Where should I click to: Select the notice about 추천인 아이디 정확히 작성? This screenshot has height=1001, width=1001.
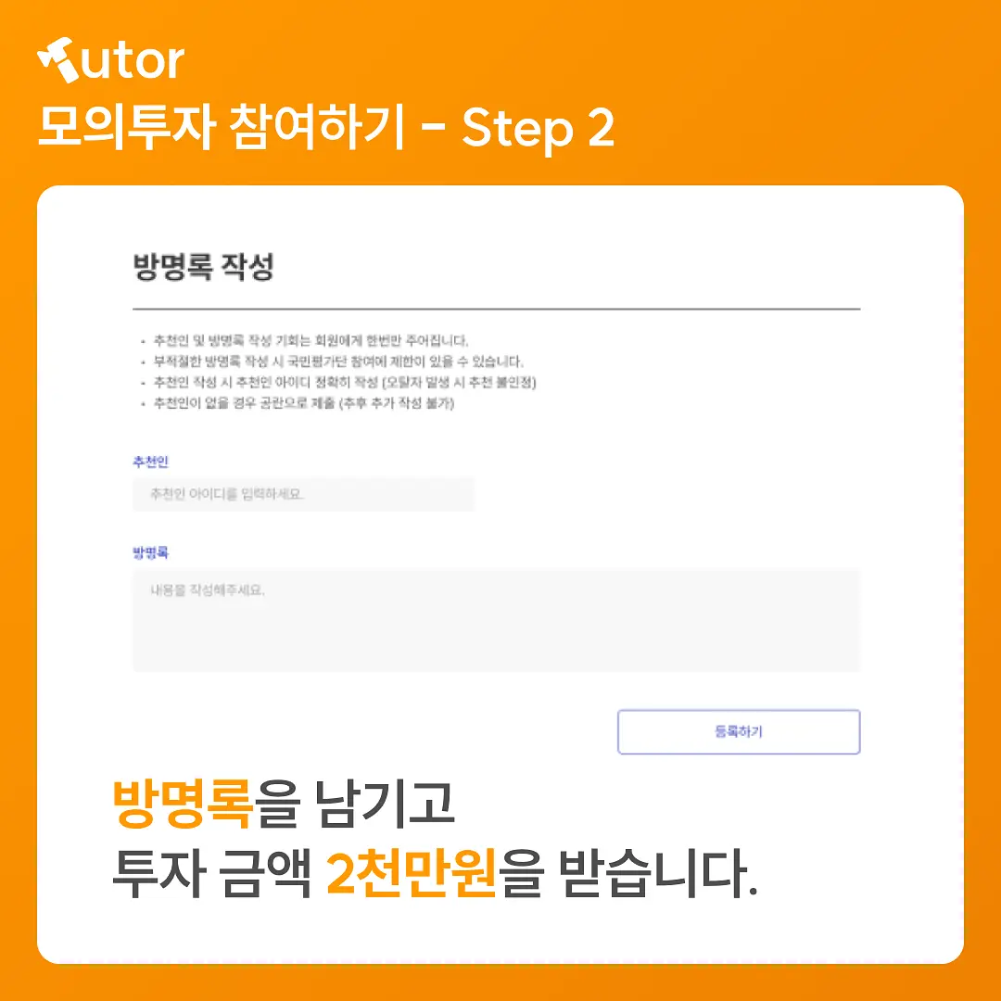345,383
